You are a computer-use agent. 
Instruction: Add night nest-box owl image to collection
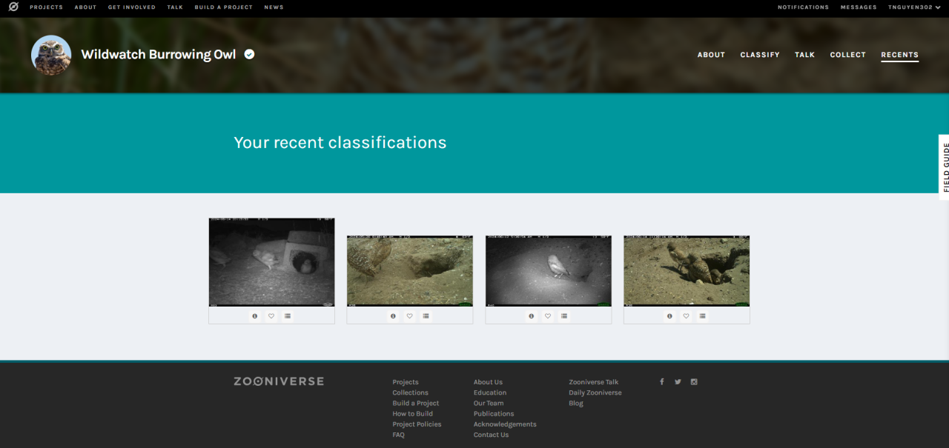click(x=288, y=315)
